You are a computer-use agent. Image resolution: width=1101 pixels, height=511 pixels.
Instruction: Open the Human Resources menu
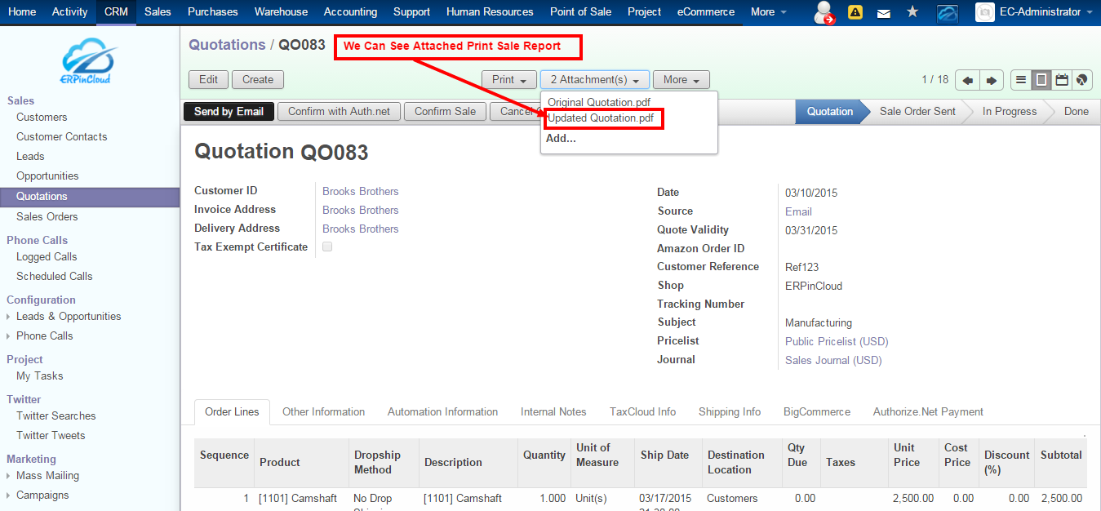[490, 12]
